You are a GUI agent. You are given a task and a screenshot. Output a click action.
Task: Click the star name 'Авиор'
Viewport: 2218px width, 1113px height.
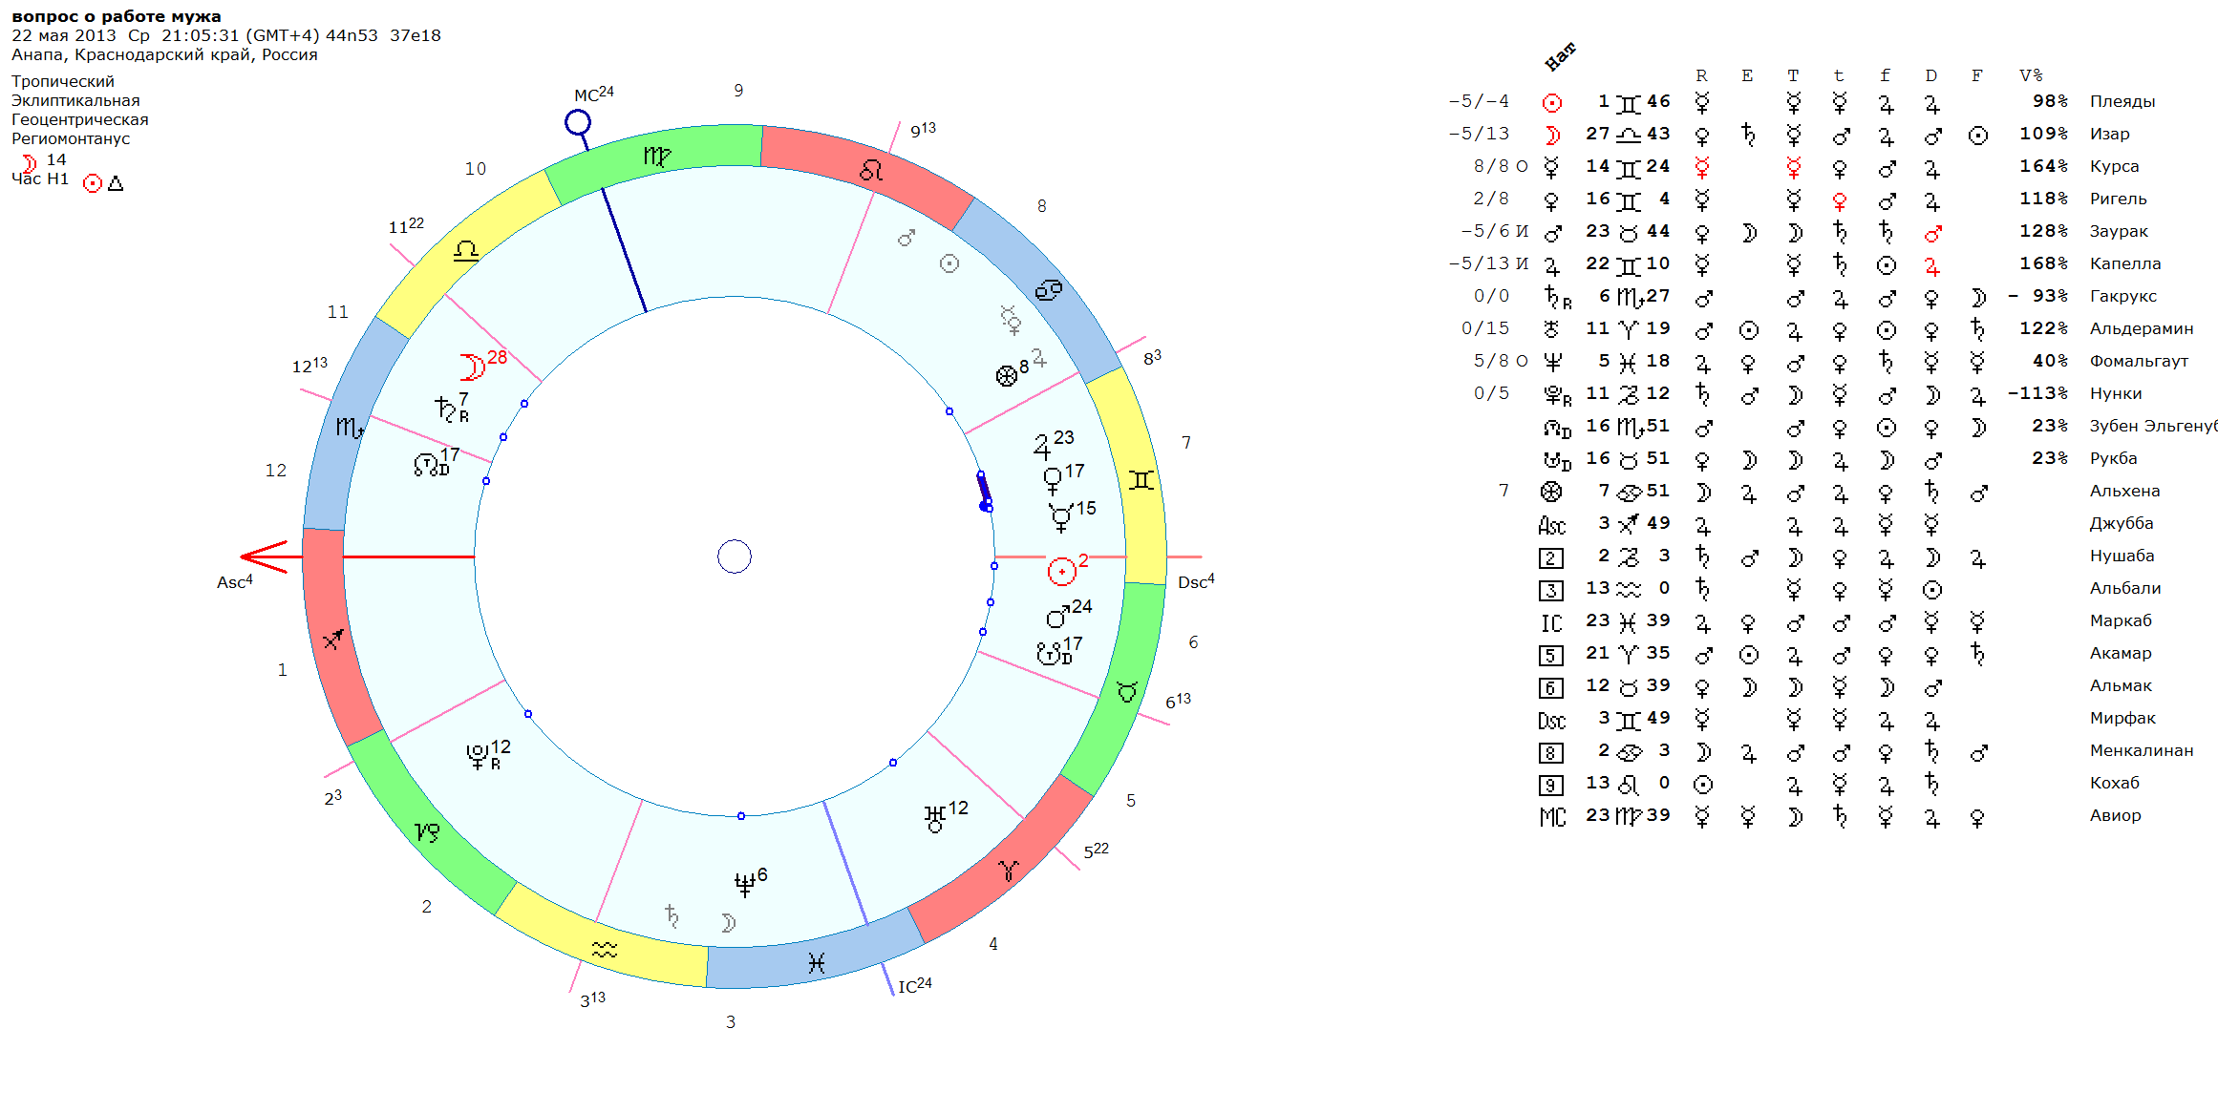click(x=2116, y=815)
